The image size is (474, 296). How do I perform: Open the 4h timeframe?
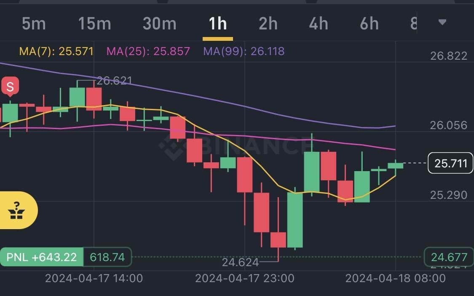[318, 24]
